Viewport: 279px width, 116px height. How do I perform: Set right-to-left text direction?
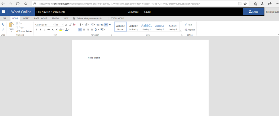click(110, 25)
